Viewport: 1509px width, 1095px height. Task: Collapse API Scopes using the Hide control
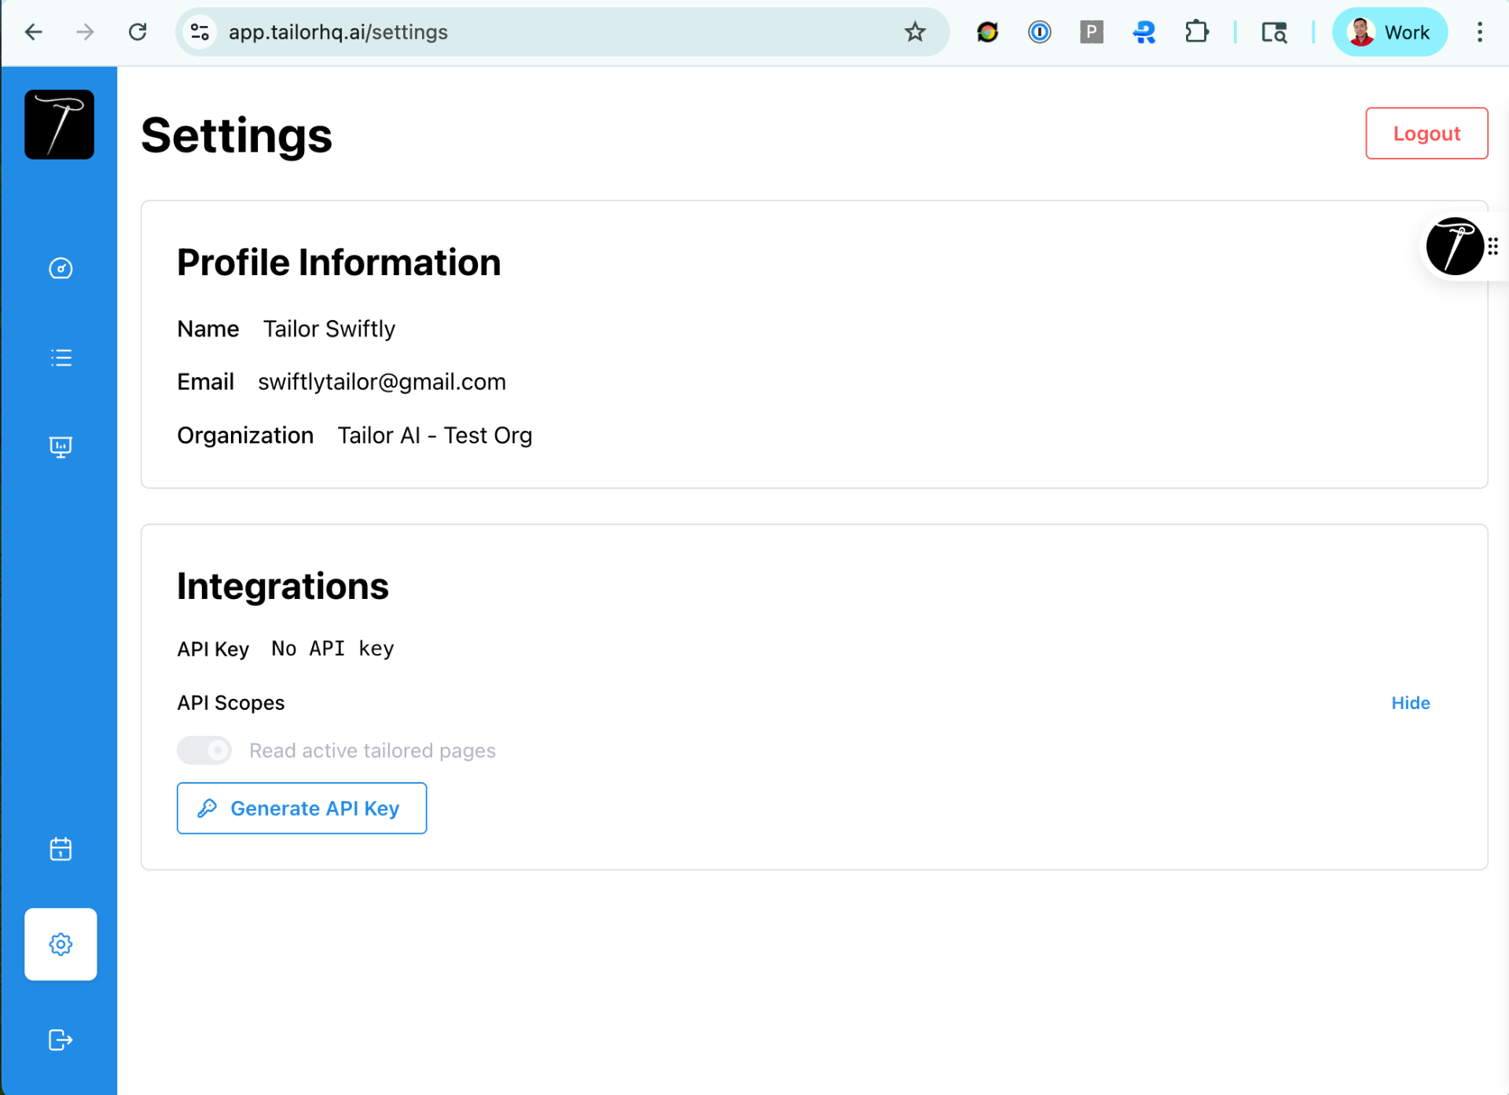[x=1410, y=703]
